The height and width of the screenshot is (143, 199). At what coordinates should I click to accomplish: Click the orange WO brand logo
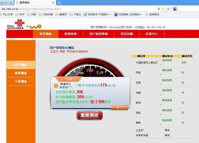coord(34,27)
